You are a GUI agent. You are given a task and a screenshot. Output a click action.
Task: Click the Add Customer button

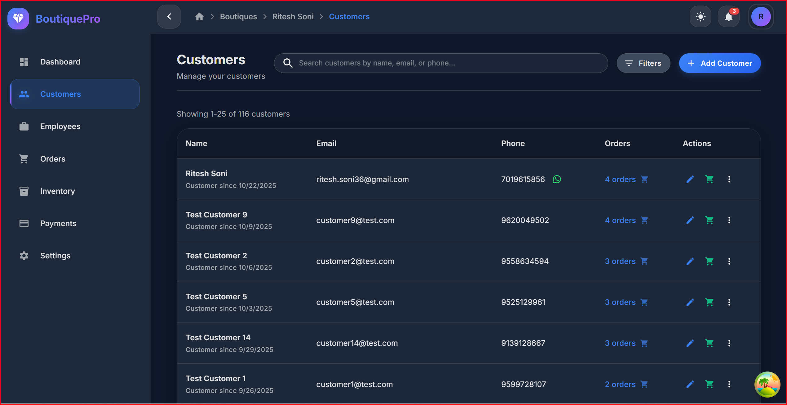[x=719, y=63]
